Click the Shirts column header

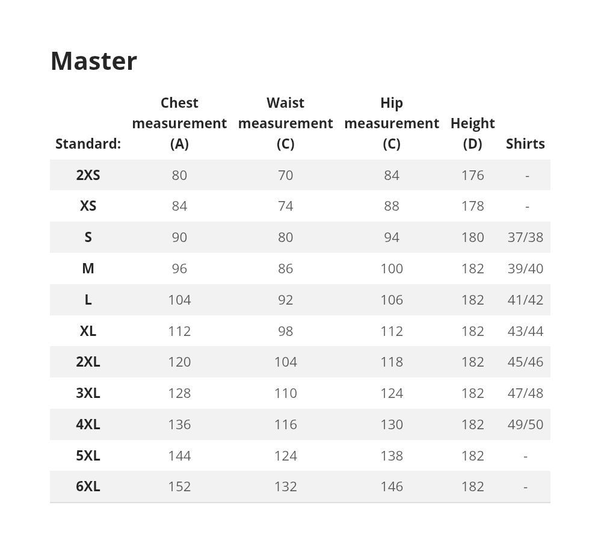[525, 144]
